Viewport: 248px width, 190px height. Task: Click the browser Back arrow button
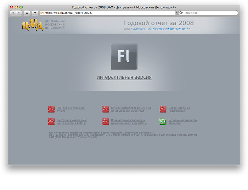pyautogui.click(x=13, y=13)
